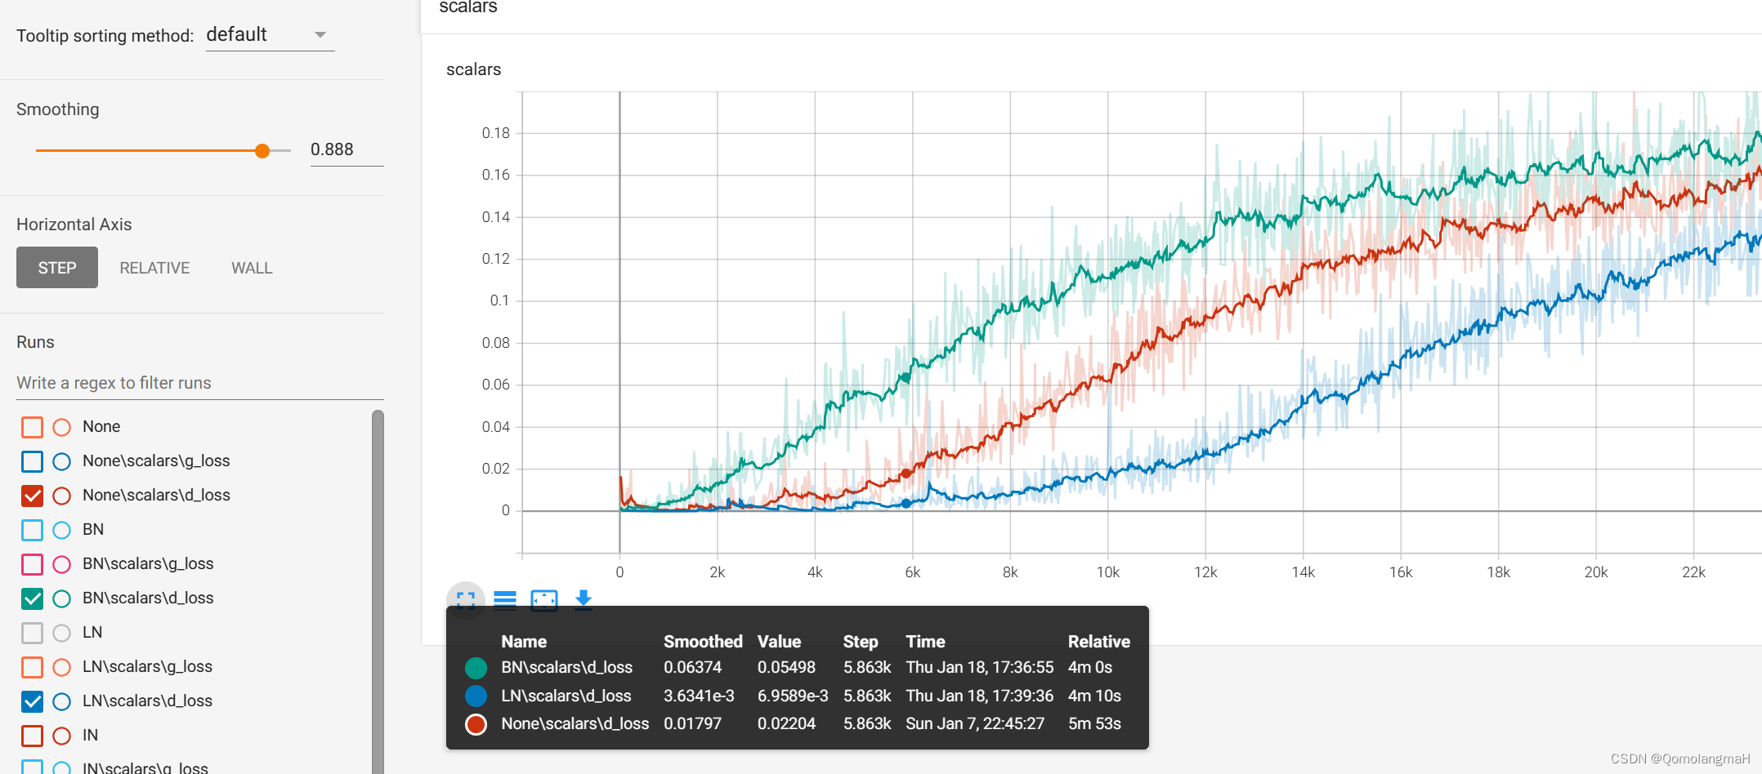Select the STEP axis mode
Image resolution: width=1762 pixels, height=774 pixels.
(x=56, y=267)
